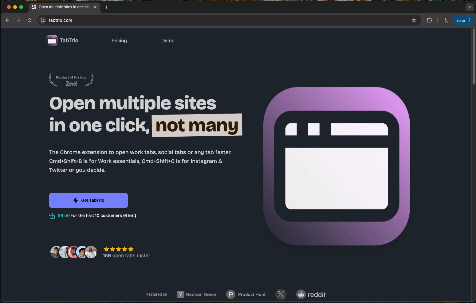
Task: Click the "not many" highlighted headline text
Action: click(x=197, y=126)
